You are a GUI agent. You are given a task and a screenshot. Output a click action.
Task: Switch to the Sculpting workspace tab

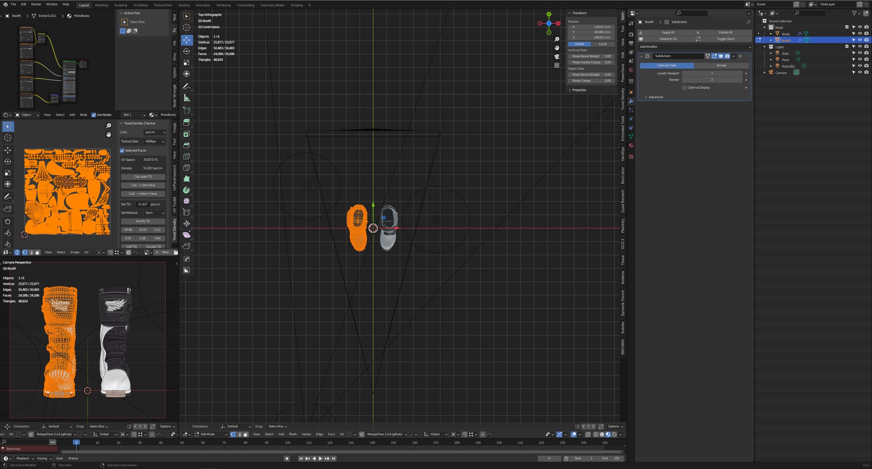(x=120, y=5)
